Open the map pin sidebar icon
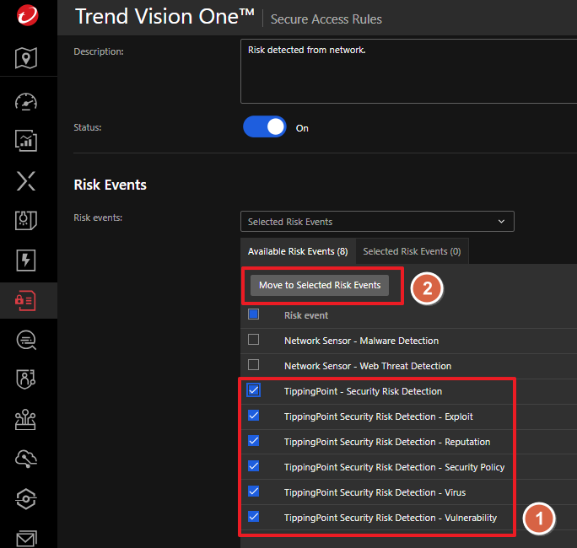This screenshot has height=548, width=577. click(x=27, y=58)
